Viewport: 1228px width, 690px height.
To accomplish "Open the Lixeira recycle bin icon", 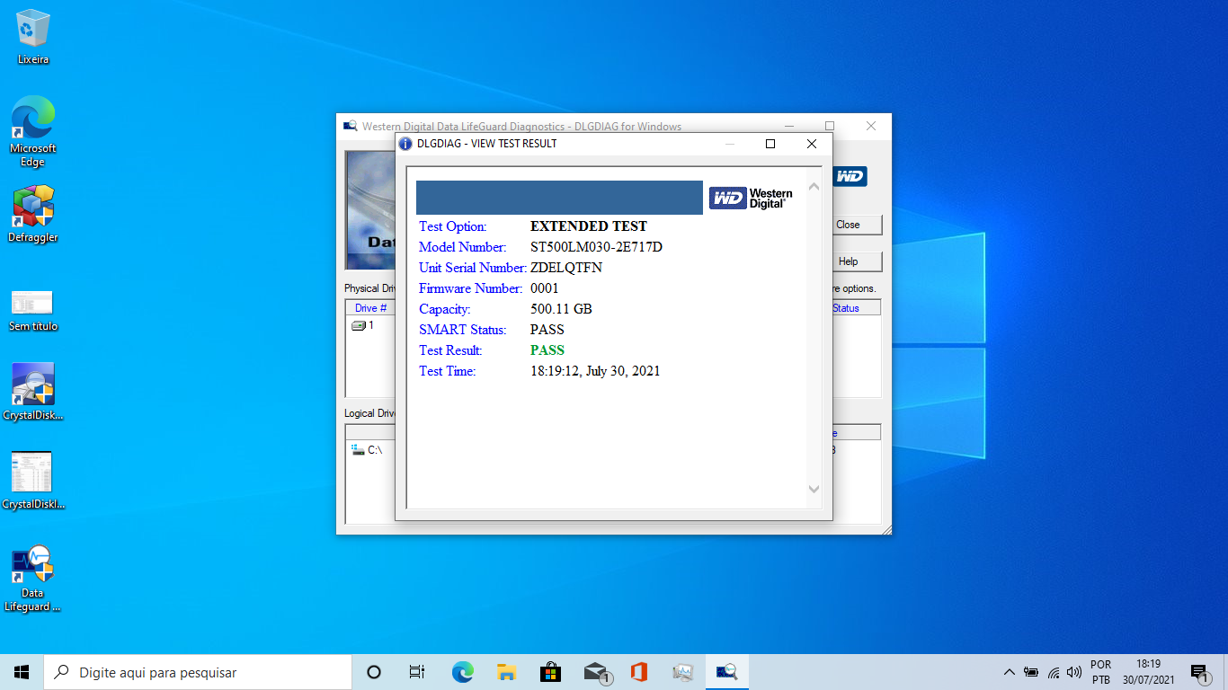I will 33,37.
